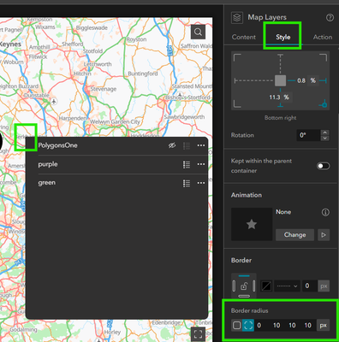Play the animation preview
Screen dimensions: 339x342
(x=324, y=235)
